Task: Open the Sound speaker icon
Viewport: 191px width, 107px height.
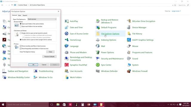Action: click(129, 59)
